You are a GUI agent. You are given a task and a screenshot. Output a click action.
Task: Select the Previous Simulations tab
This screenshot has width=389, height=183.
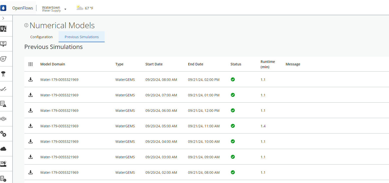82,37
